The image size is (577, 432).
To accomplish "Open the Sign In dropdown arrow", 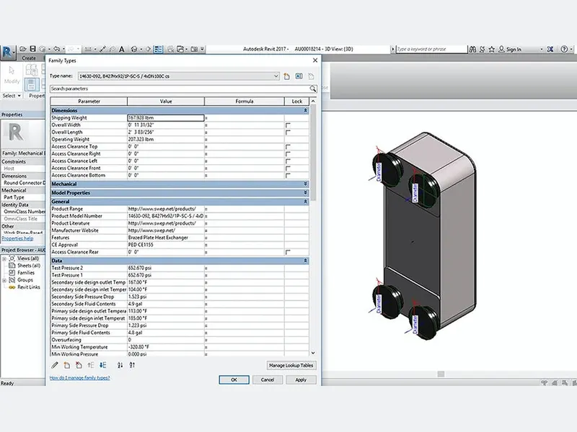I will (542, 49).
